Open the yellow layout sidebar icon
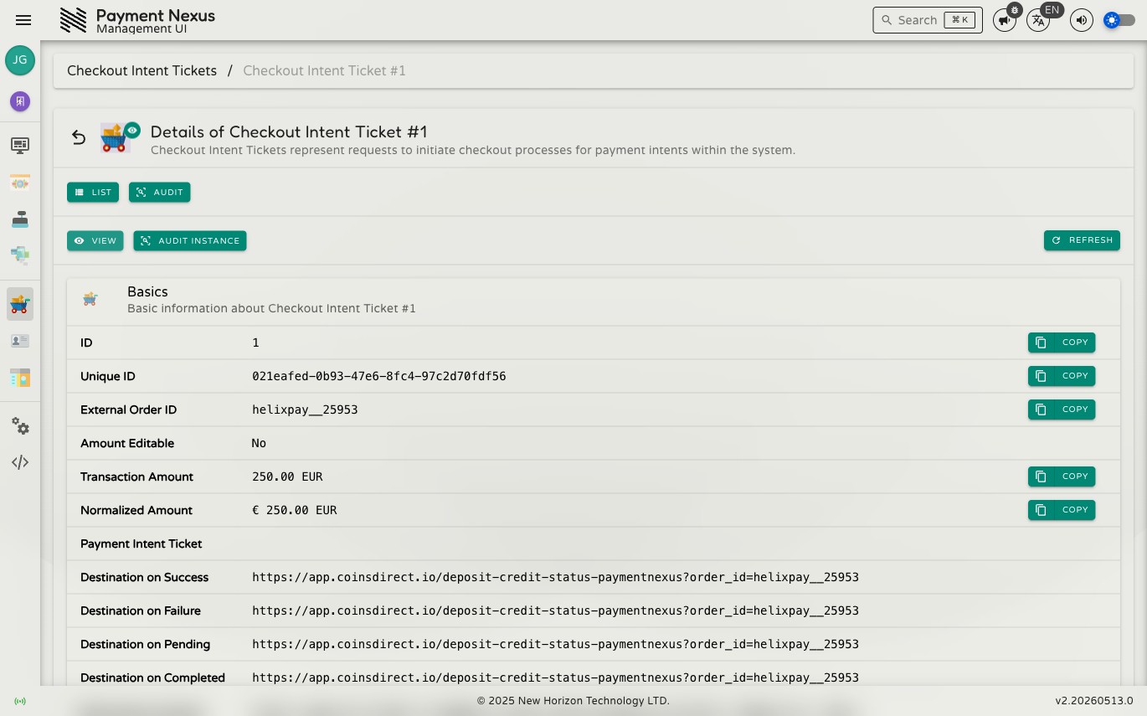 pyautogui.click(x=20, y=378)
